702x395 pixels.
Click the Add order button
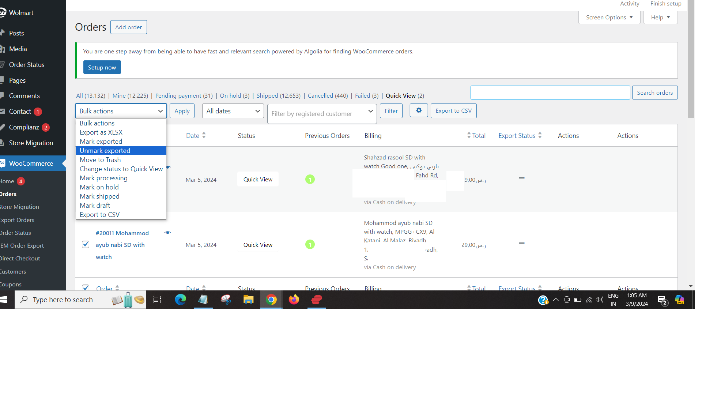[x=129, y=27]
